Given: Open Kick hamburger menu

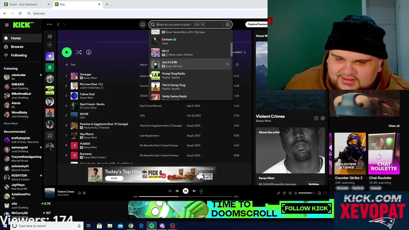Looking at the screenshot, I should 7,25.
